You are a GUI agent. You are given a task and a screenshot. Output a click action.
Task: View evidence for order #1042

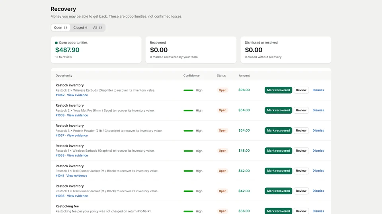coord(78,95)
